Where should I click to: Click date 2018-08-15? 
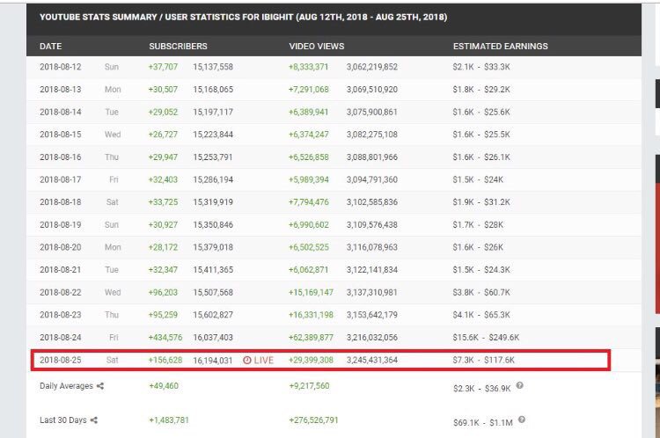60,135
